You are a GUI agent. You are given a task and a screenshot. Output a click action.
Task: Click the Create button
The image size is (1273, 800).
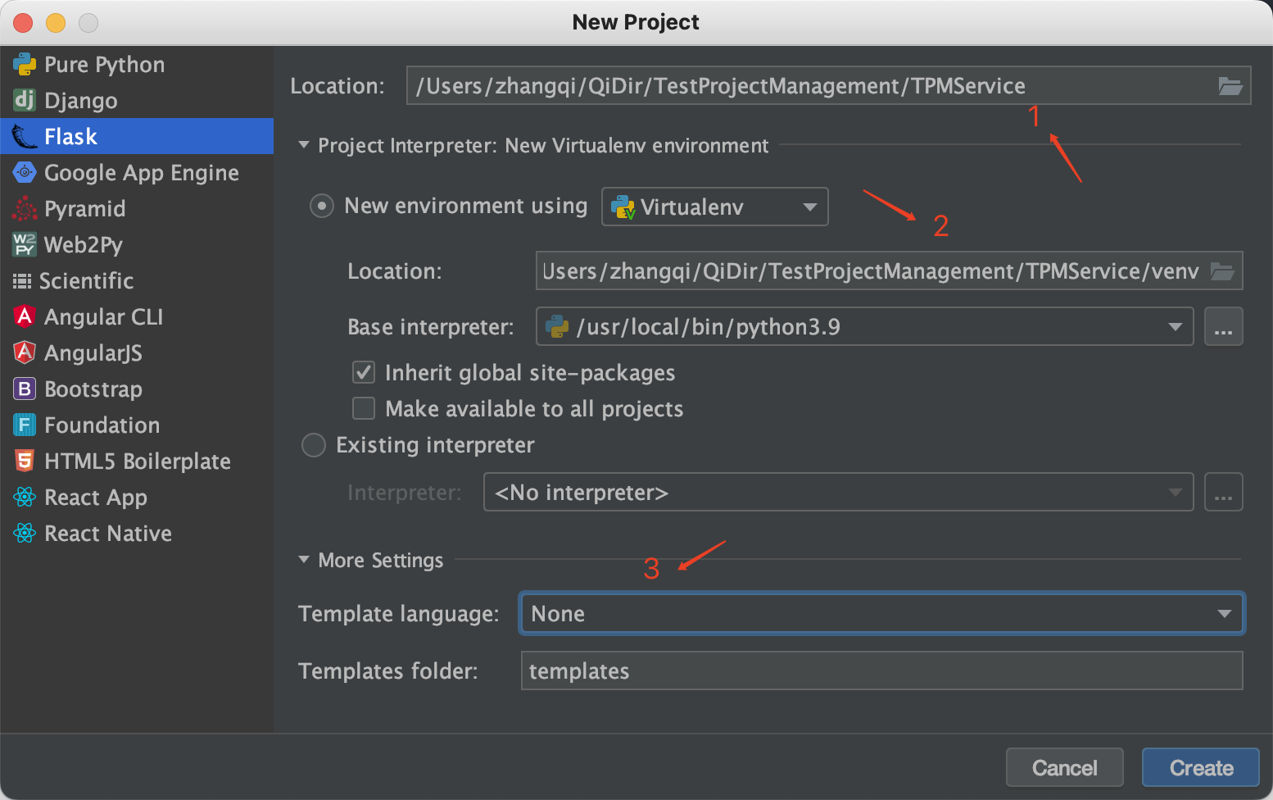click(x=1201, y=767)
